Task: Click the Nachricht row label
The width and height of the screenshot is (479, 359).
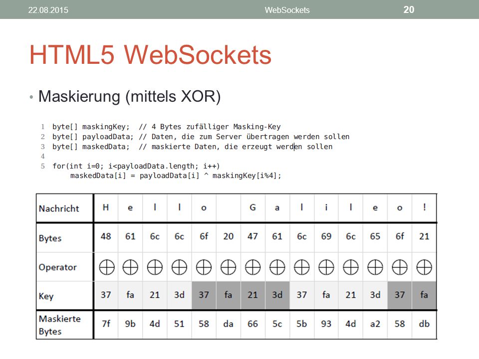Action: coord(59,208)
